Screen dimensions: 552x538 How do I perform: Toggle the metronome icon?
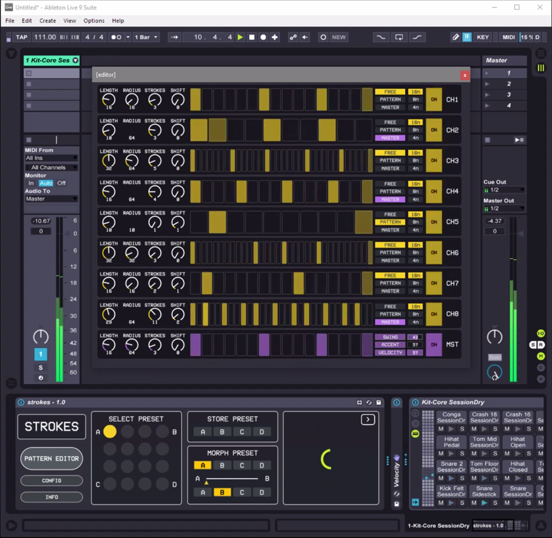coord(116,37)
